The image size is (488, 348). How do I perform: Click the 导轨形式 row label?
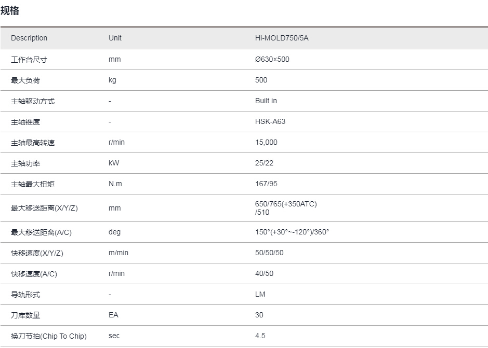25,295
